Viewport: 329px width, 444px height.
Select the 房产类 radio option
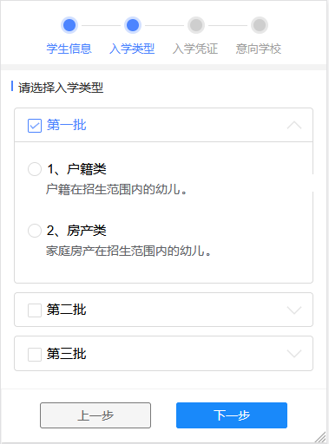click(35, 231)
